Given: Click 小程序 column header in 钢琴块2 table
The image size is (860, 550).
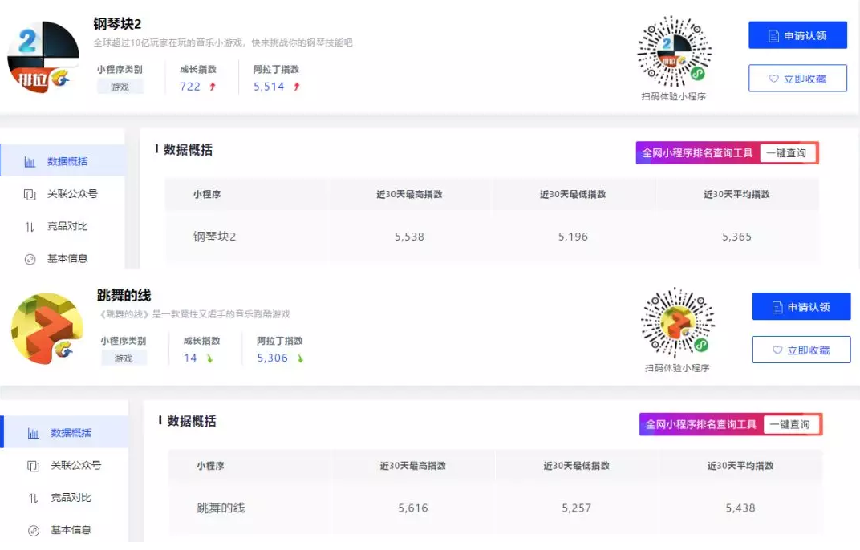Looking at the screenshot, I should pyautogui.click(x=207, y=195).
